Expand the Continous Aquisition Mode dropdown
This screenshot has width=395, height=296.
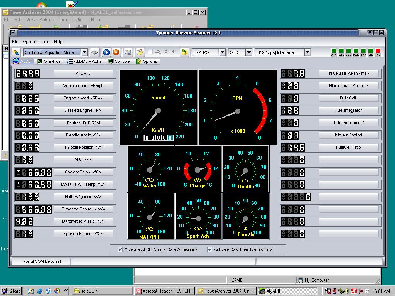click(84, 52)
